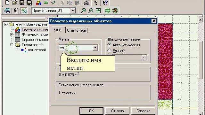Screen dimensions: 205x115
Task: Click the Zoom Out magnifier
Action: click(x=91, y=11)
